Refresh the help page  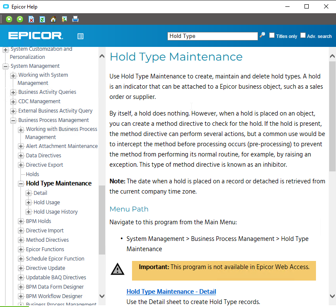(42, 19)
